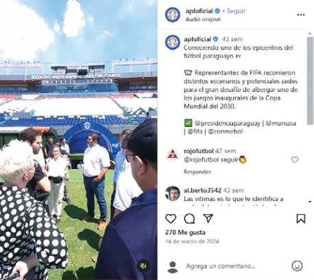
Task: Open comment bubble icon below post
Action: [189, 219]
